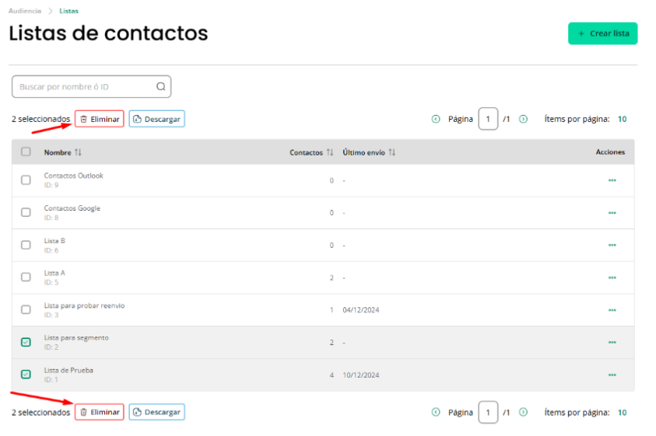Check the Contactos Google checkbox
This screenshot has height=436, width=656.
pyautogui.click(x=26, y=212)
